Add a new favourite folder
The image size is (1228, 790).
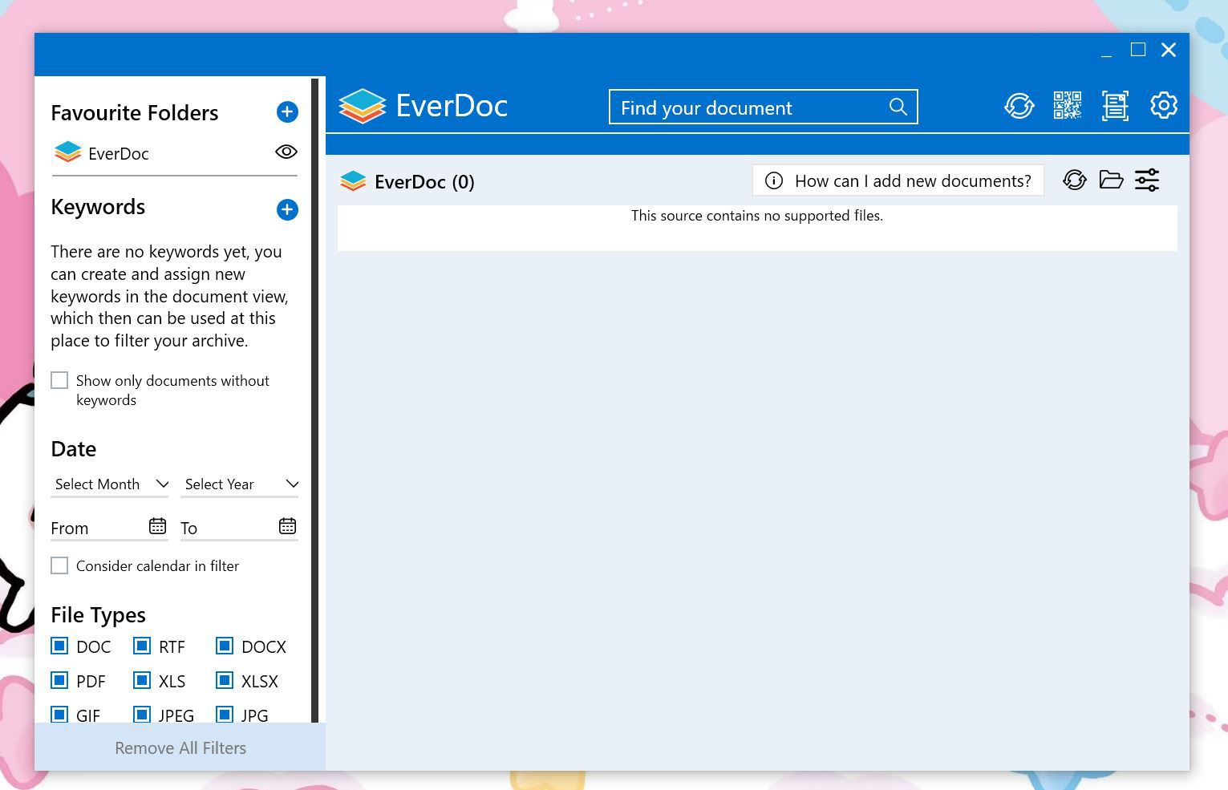(x=287, y=111)
